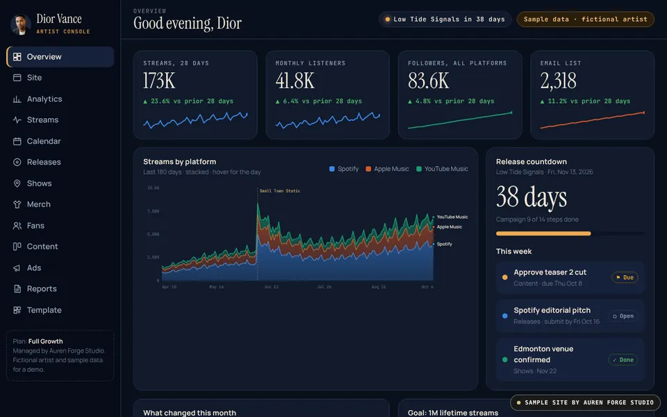The height and width of the screenshot is (417, 667).
Task: Open the Edmonton venue confirmed task
Action: 570,359
